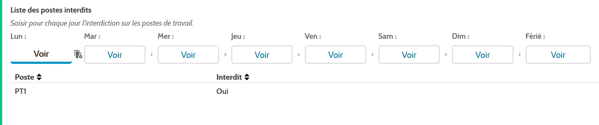Sort the table by Poste column arrows
Screen dimensions: 599x125
coord(39,77)
